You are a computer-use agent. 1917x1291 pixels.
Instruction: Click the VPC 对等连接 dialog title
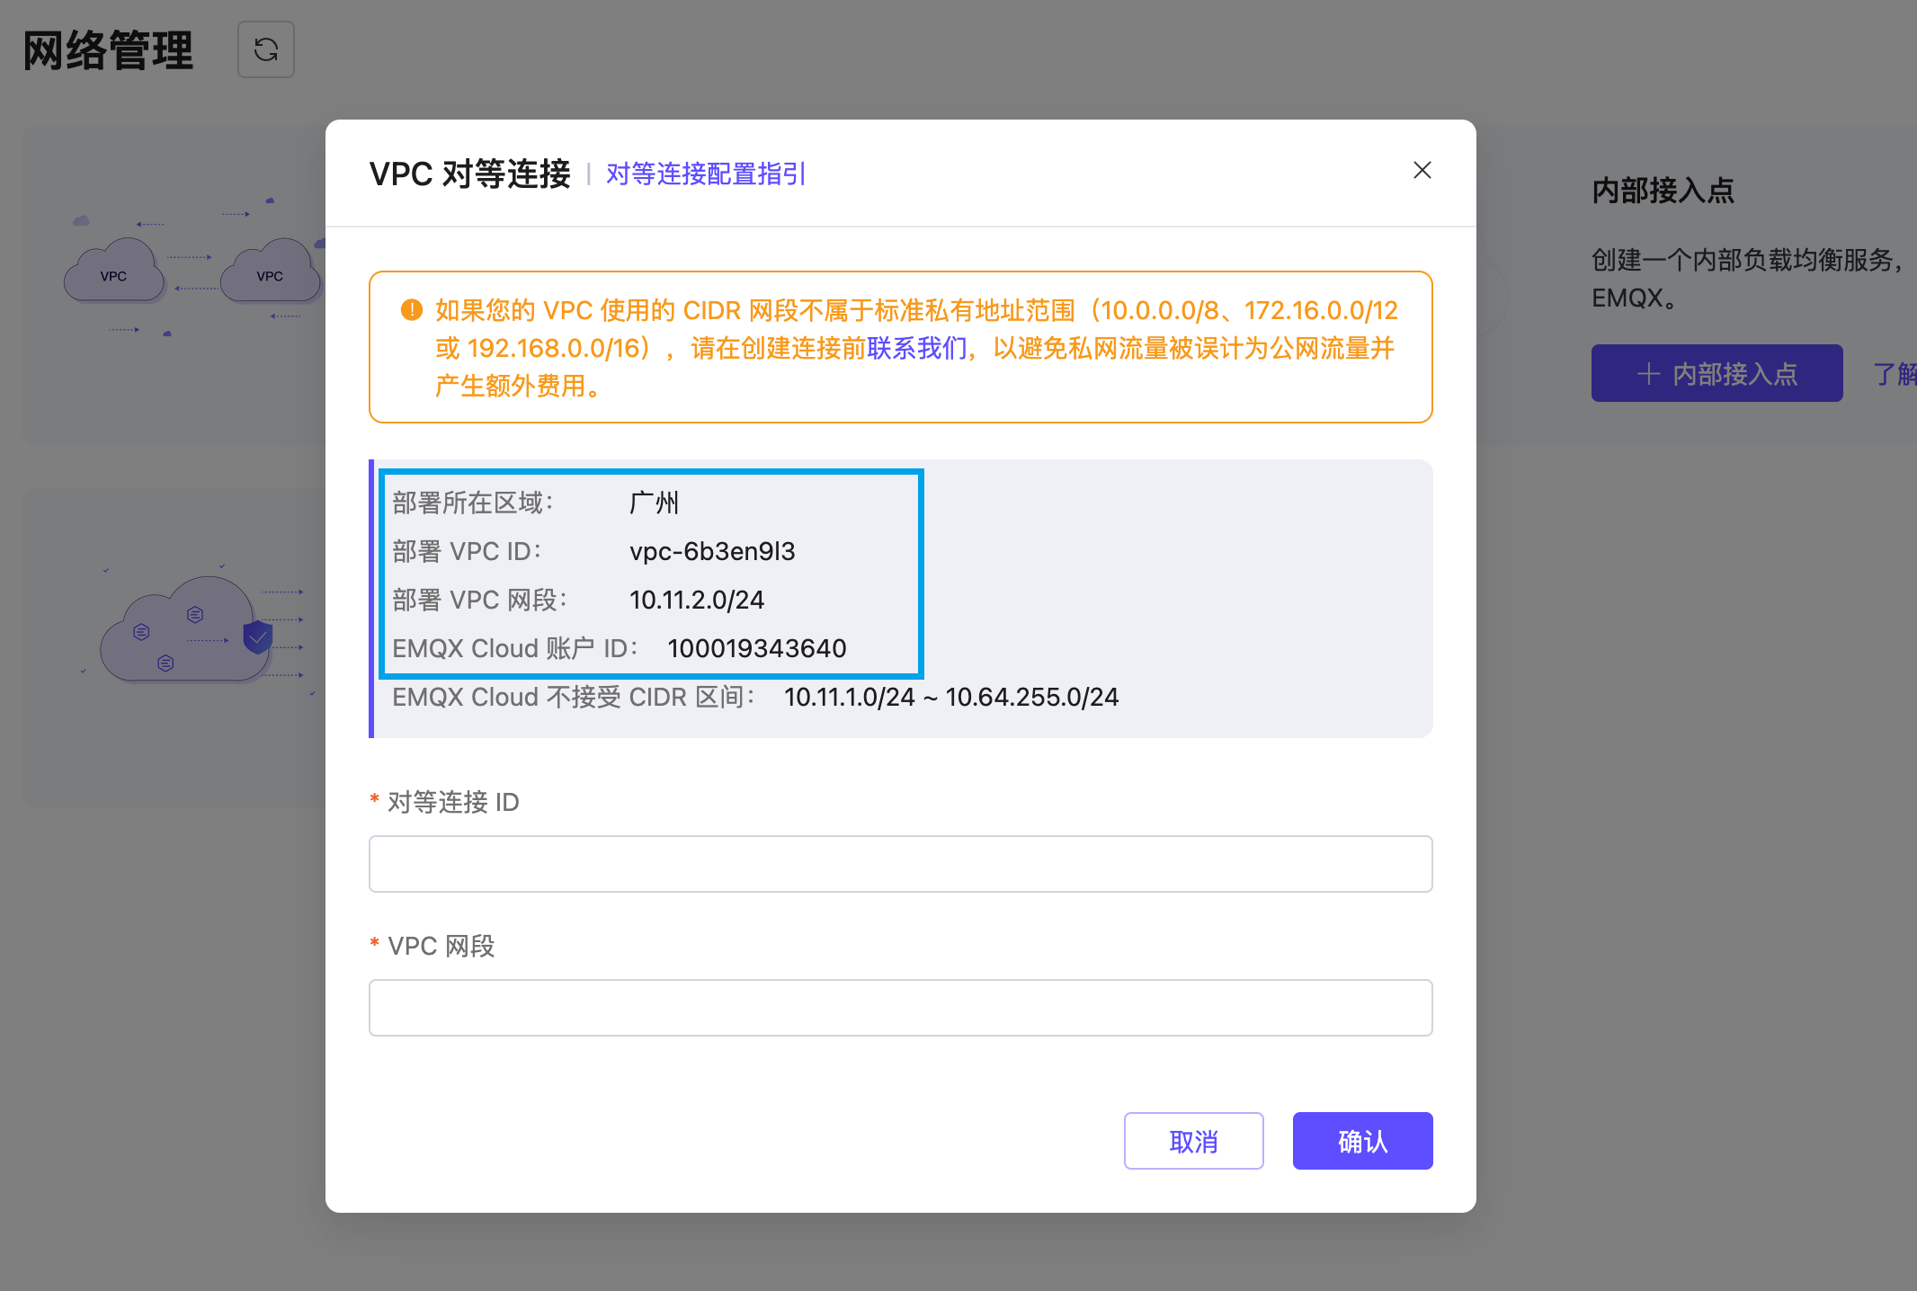point(469,174)
